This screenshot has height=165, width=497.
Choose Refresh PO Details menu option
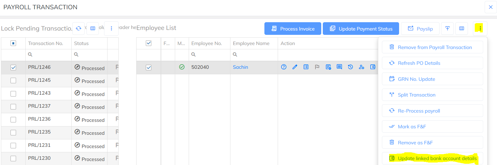[x=432, y=63]
